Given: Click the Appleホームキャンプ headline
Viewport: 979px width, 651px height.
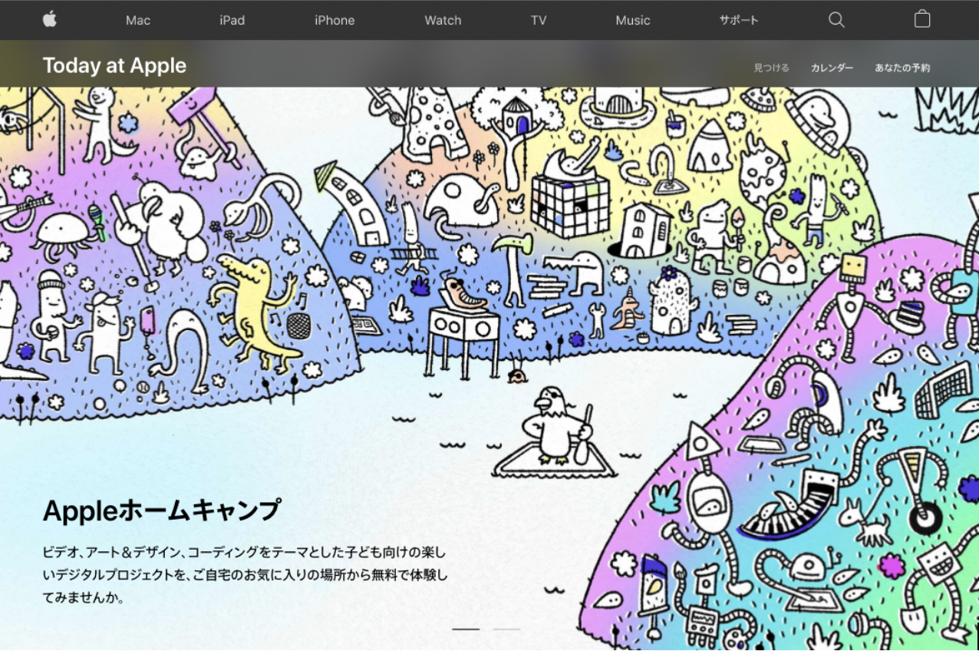Looking at the screenshot, I should [x=162, y=511].
